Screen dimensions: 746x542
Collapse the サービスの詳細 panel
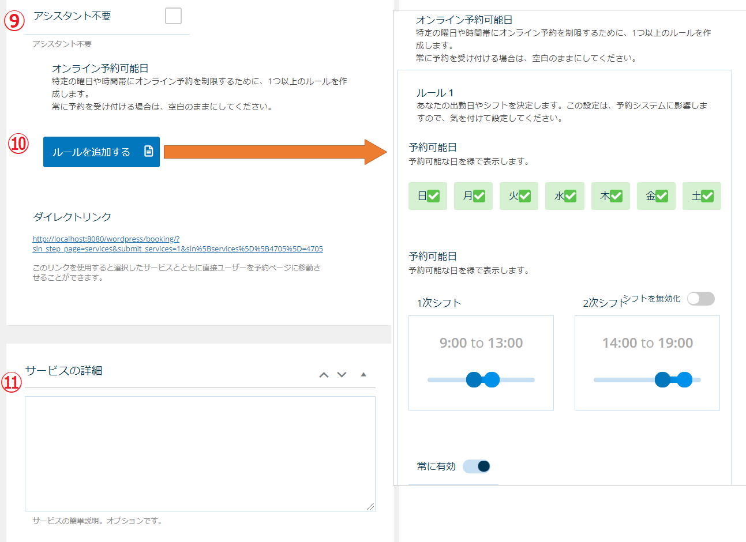point(363,374)
